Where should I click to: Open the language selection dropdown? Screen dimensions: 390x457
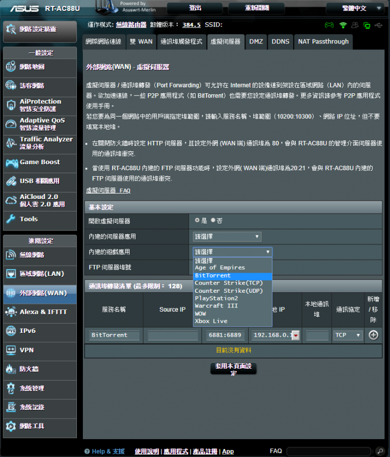point(354,8)
